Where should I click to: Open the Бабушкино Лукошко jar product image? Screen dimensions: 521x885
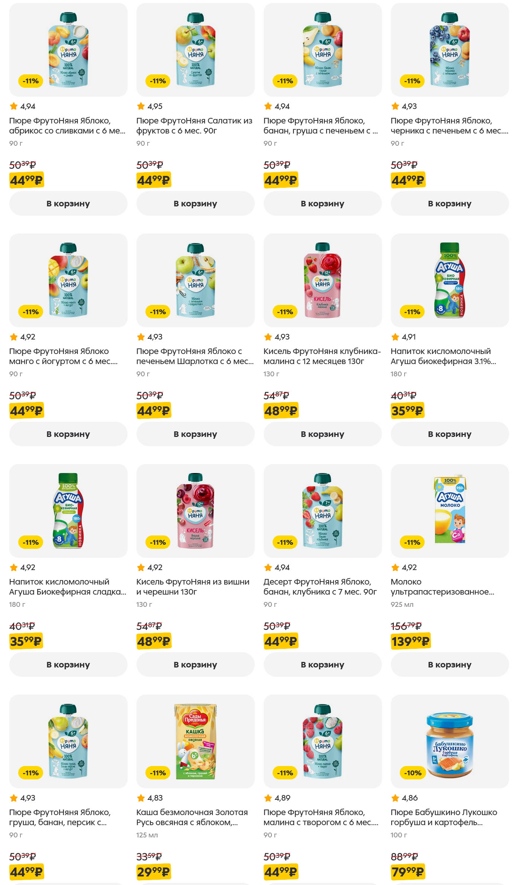(x=450, y=741)
